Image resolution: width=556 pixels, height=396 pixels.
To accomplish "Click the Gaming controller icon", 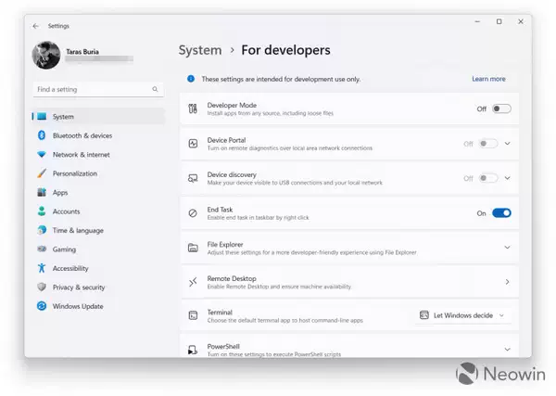I will pyautogui.click(x=42, y=249).
